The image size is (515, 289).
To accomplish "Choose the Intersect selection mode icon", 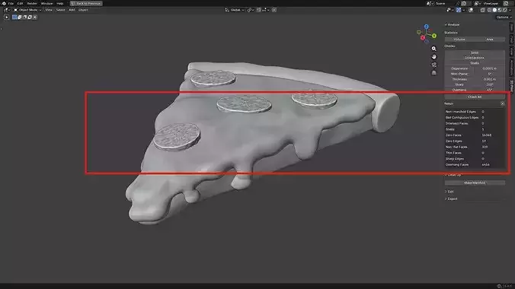I will click(35, 17).
